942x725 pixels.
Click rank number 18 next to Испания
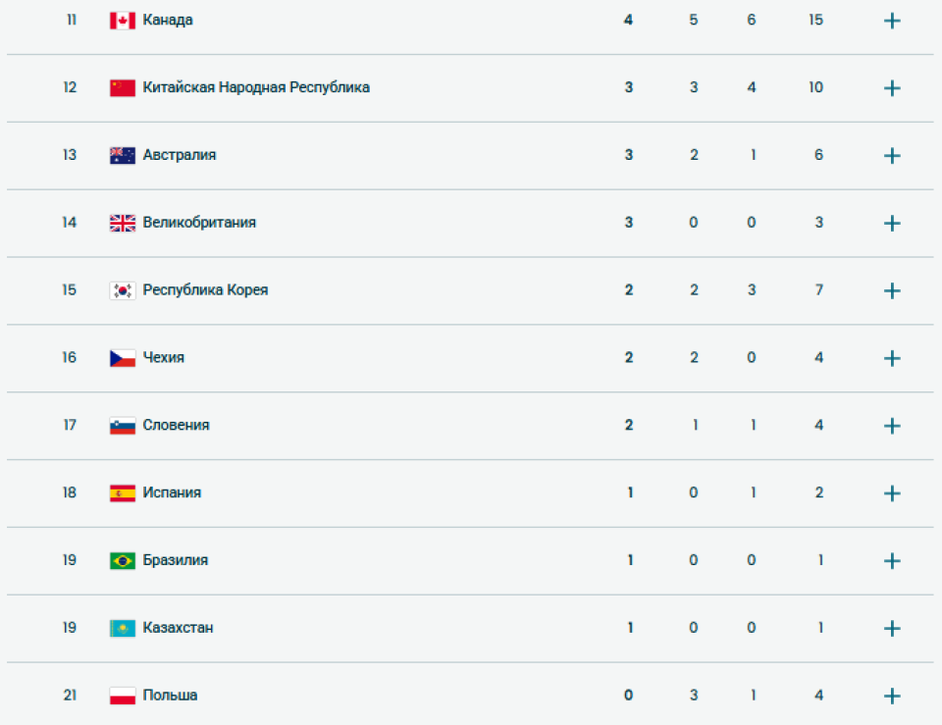click(x=69, y=492)
